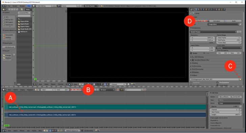Open the Playback menu in timeline header
This screenshot has height=133, width=246.
pyautogui.click(x=30, y=90)
